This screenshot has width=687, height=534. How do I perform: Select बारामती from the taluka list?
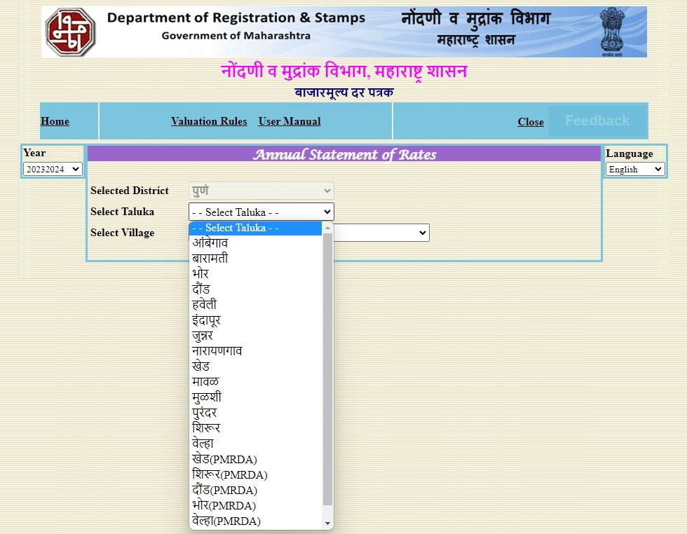tap(210, 259)
